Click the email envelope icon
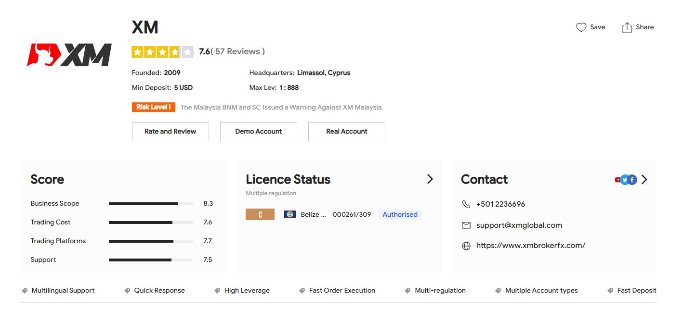683x309 pixels. pyautogui.click(x=466, y=225)
